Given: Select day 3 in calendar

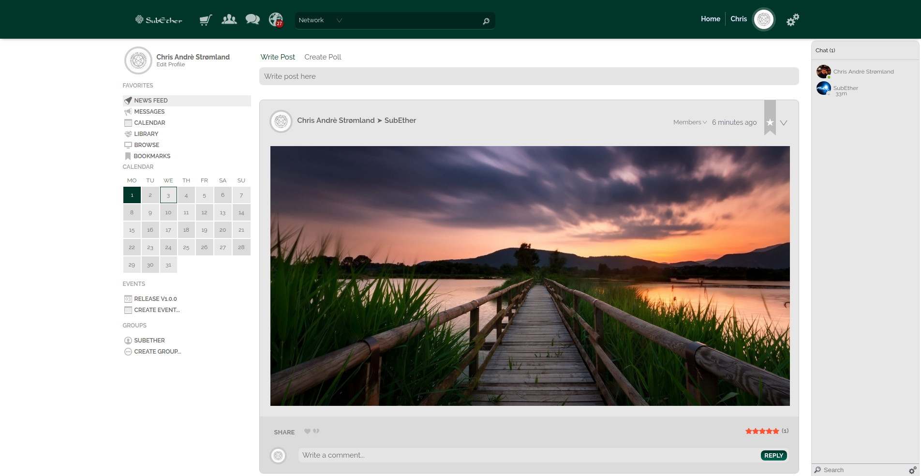Looking at the screenshot, I should (168, 195).
